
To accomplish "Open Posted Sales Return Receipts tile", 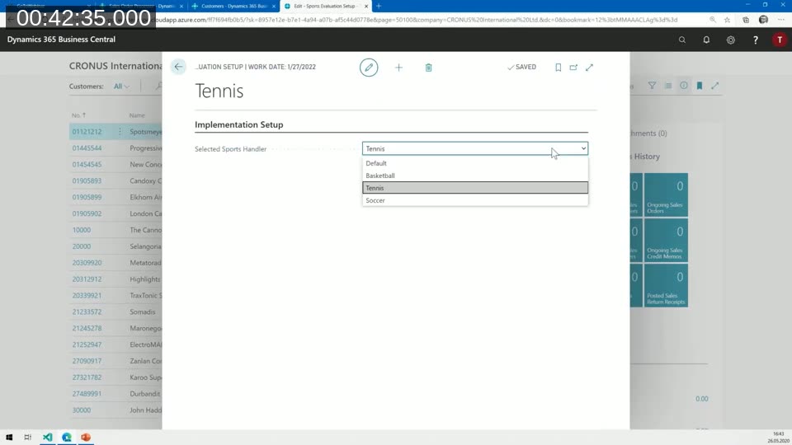I will pyautogui.click(x=666, y=286).
